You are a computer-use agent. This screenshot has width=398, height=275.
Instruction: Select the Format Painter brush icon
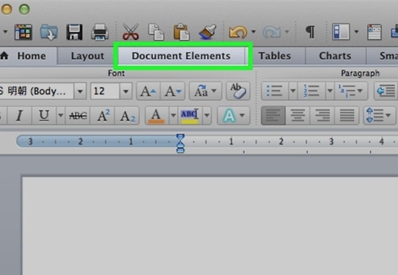click(x=205, y=31)
